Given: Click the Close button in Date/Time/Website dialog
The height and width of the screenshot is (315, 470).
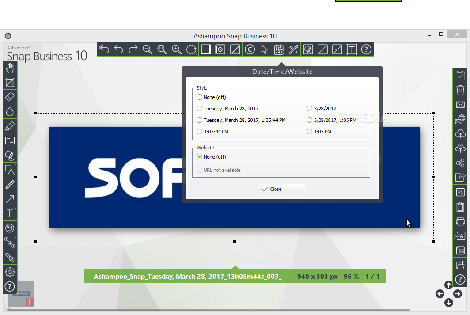Looking at the screenshot, I should (x=282, y=189).
